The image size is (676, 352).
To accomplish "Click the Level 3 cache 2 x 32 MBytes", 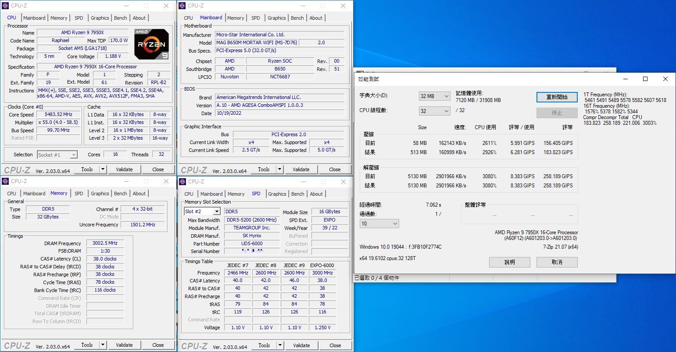I will tap(128, 138).
